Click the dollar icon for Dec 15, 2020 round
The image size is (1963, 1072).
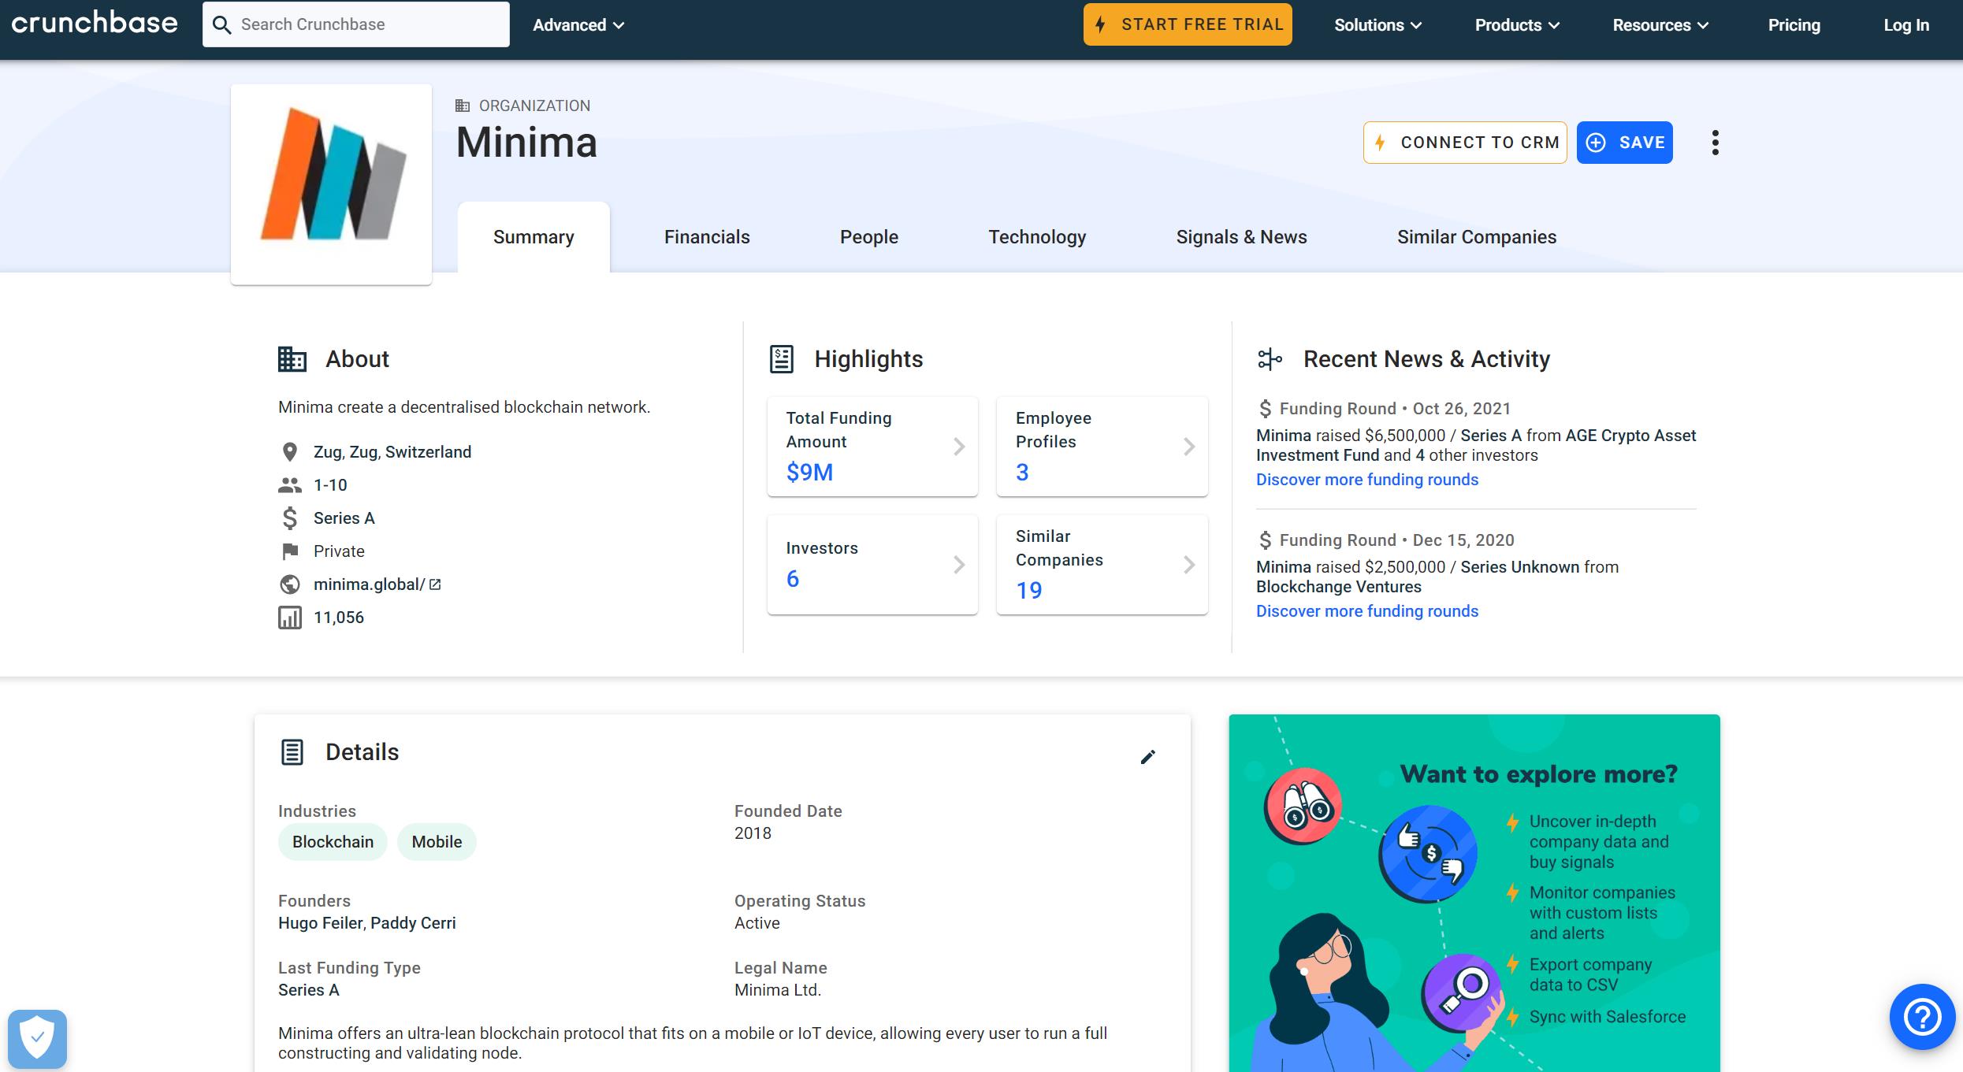(1265, 540)
